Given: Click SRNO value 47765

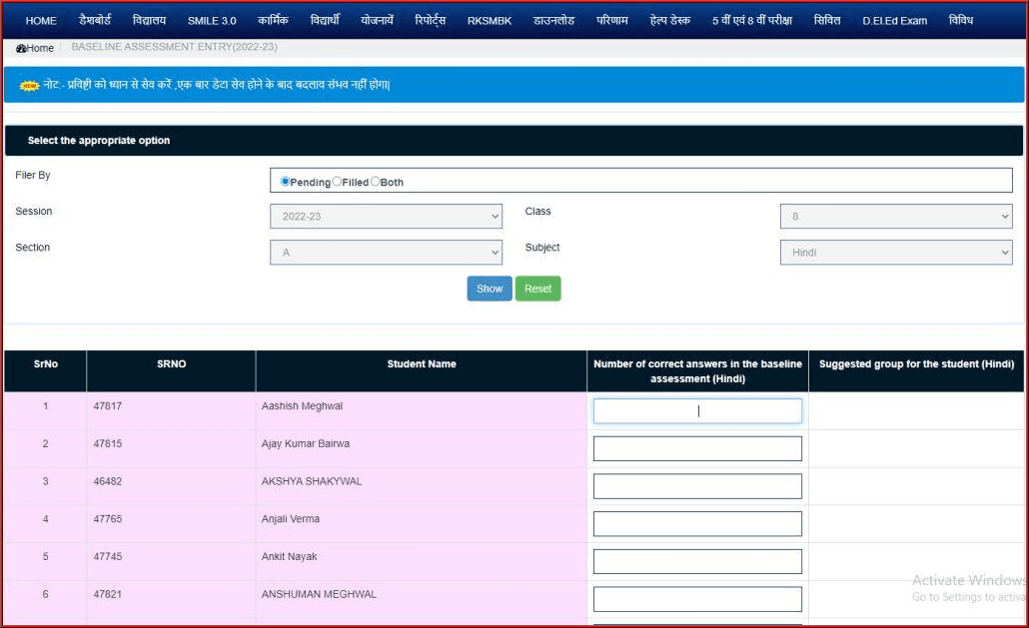Looking at the screenshot, I should click(108, 519).
